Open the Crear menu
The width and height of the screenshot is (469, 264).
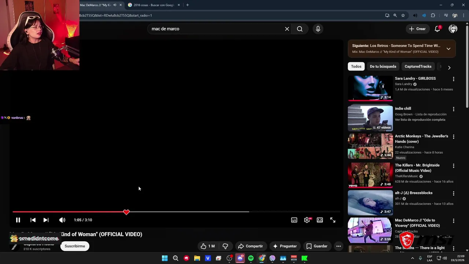[417, 29]
